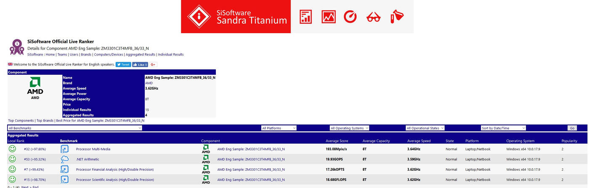
Task: Click the .NET Arithmetic cloud icon
Action: [64, 159]
